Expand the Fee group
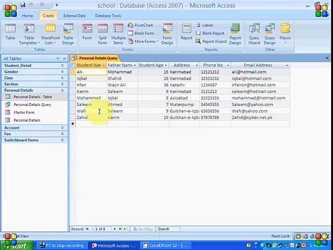This screenshot has height=250, width=333. click(62, 134)
